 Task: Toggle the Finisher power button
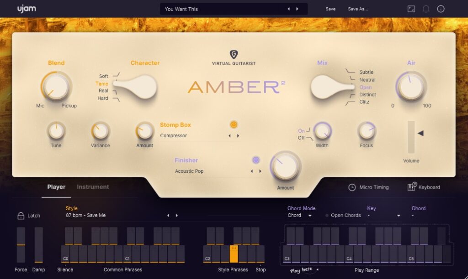[256, 160]
